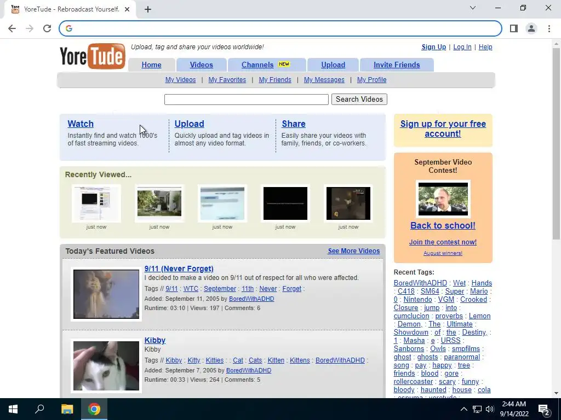Image resolution: width=561 pixels, height=420 pixels.
Task: Open Chrome side panel icon
Action: click(x=514, y=28)
